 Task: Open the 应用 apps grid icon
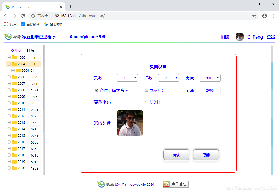(x=6, y=24)
